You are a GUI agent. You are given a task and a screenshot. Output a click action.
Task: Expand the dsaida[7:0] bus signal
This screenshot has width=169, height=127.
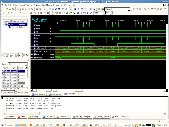coord(32,57)
